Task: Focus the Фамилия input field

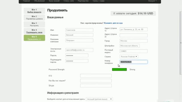Action: coord(79,35)
